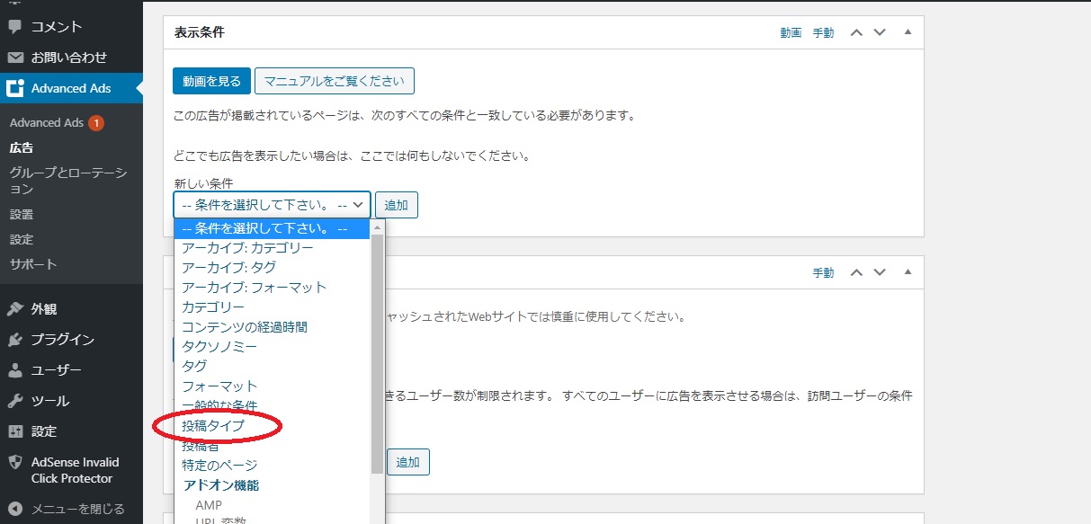Click AdSense Invalid Click Protector shield icon
Screen dimensions: 1091x524
[x=15, y=462]
